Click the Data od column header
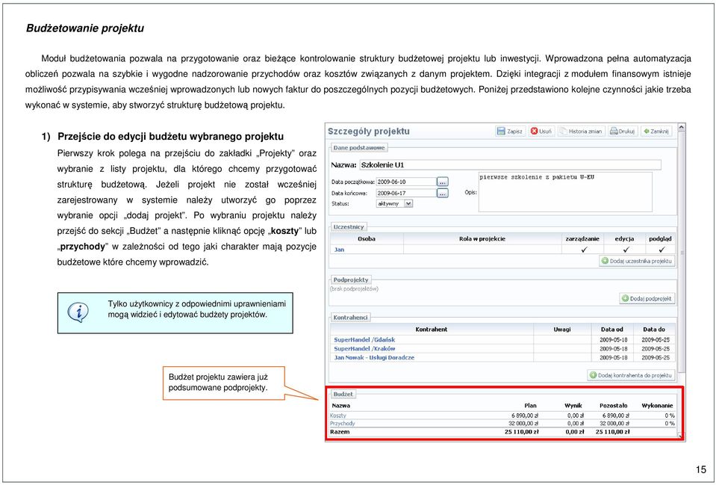 click(x=612, y=329)
